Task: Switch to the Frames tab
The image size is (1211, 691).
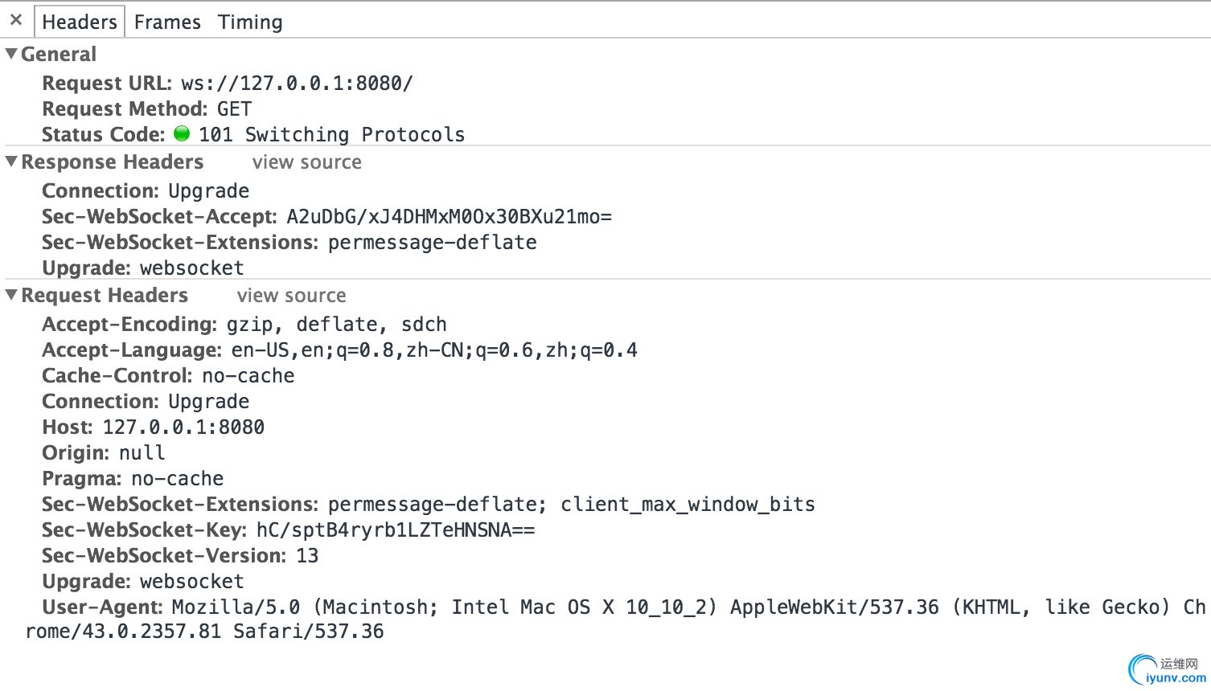Action: pyautogui.click(x=167, y=22)
